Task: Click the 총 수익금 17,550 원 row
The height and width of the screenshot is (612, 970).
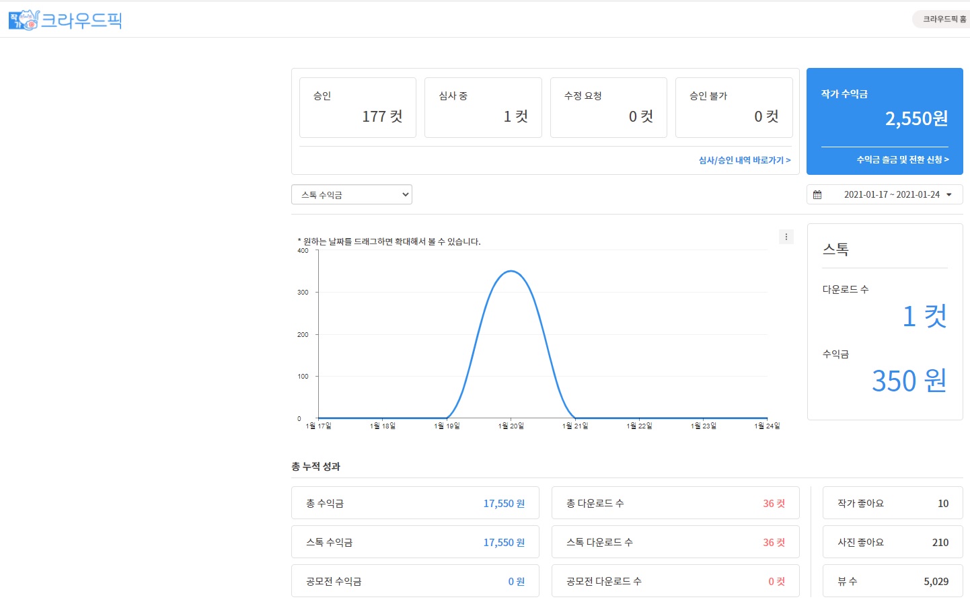Action: (415, 503)
